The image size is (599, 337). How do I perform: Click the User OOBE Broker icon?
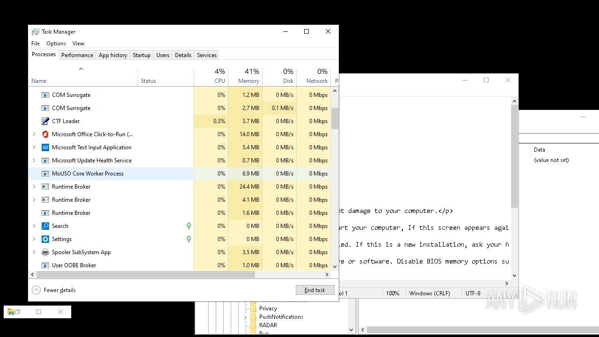pos(45,265)
